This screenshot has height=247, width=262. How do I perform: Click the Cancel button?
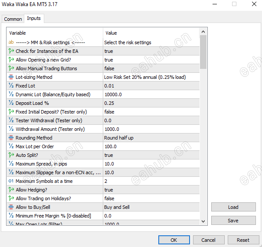[209, 240]
